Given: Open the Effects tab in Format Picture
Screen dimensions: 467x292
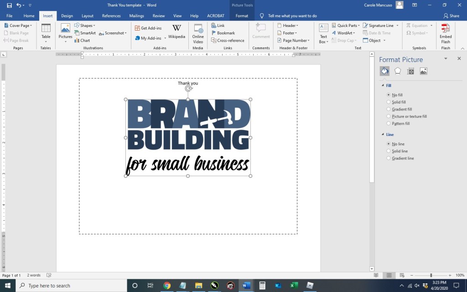Looking at the screenshot, I should coord(398,71).
